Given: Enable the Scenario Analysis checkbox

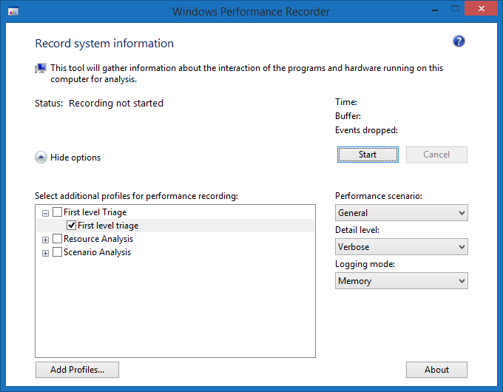Looking at the screenshot, I should pos(58,252).
